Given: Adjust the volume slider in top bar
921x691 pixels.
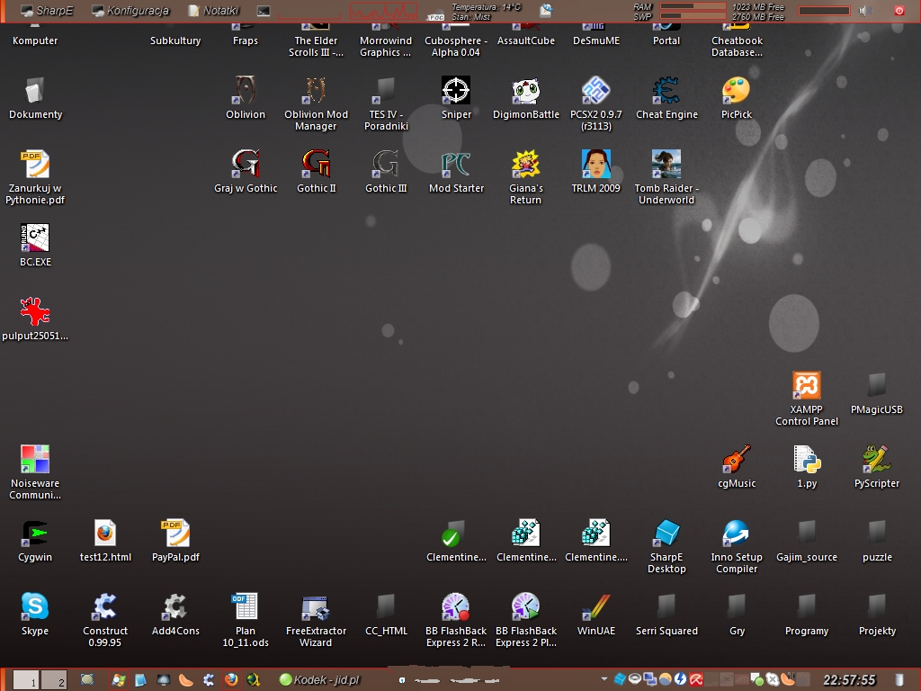Looking at the screenshot, I should (x=824, y=11).
